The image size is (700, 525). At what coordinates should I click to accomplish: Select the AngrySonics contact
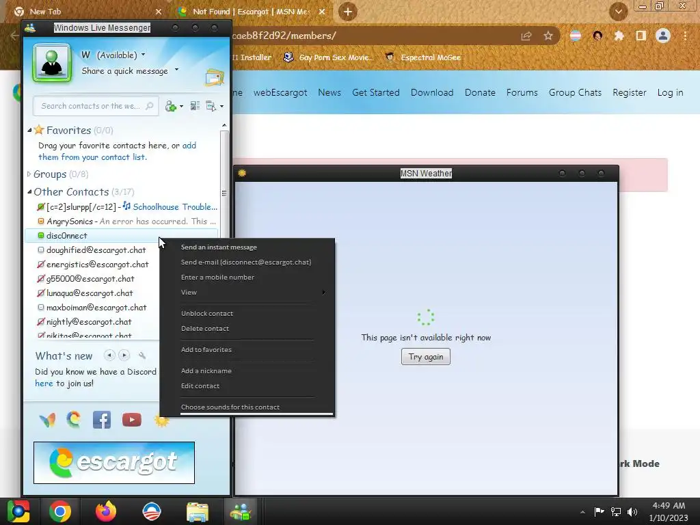point(122,221)
